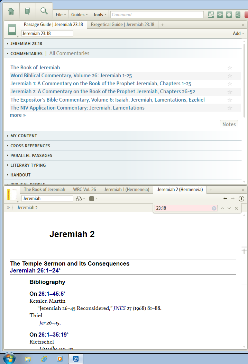Switch to WBC Vol. 26 tab

click(84, 189)
